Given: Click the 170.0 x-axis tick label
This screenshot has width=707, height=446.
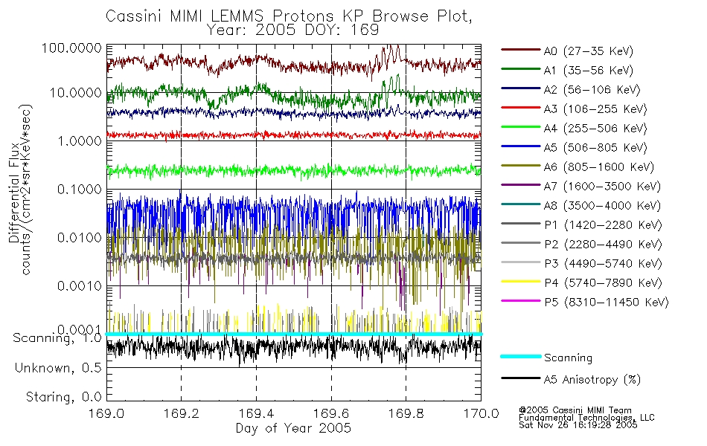Looking at the screenshot, I should pyautogui.click(x=481, y=413).
